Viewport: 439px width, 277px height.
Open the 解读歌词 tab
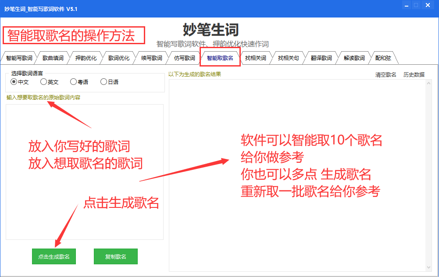tap(354, 58)
